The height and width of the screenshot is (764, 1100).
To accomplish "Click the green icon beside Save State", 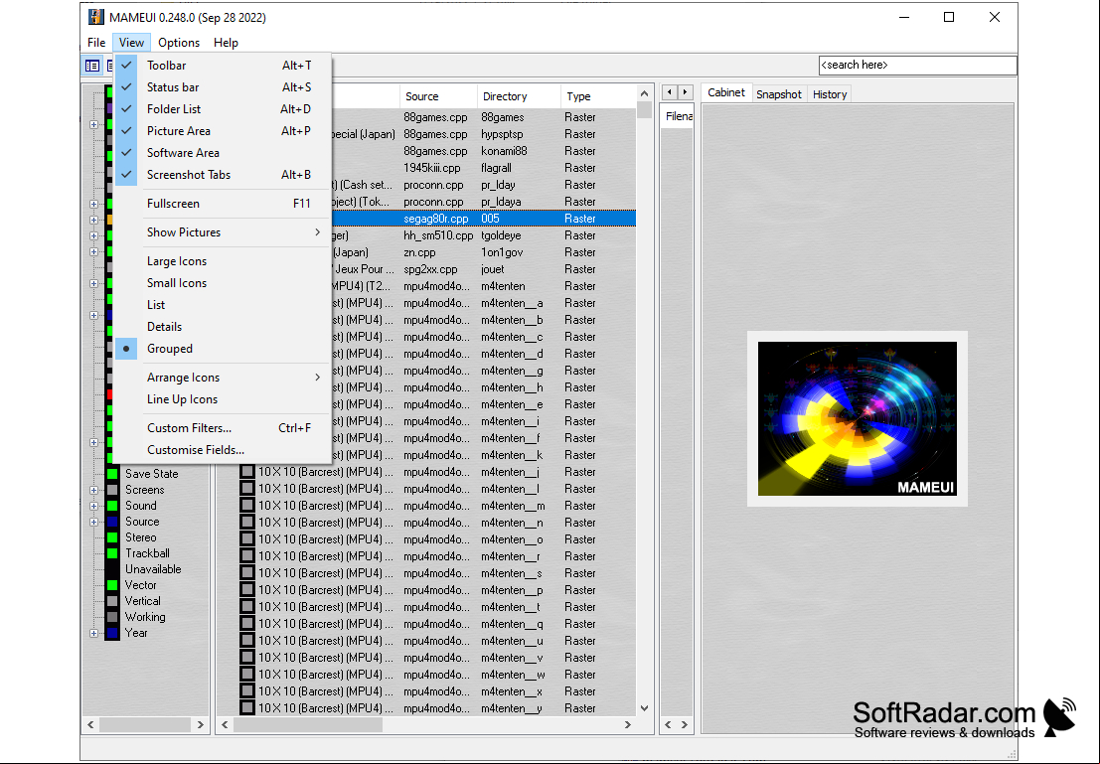I will pyautogui.click(x=112, y=474).
